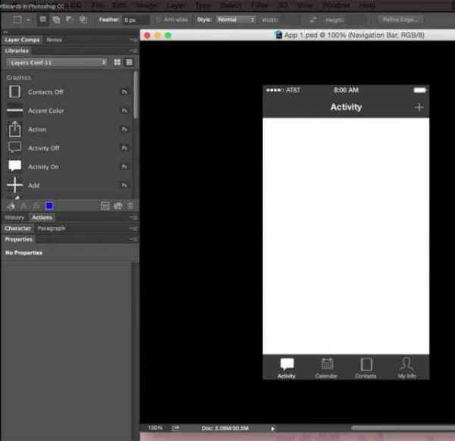Viewport: 455px width, 441px height.
Task: Click Creative Cloud sync status icon
Action: pyautogui.click(x=118, y=206)
